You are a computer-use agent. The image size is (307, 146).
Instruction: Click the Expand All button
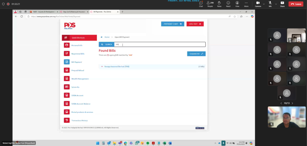pos(196,54)
